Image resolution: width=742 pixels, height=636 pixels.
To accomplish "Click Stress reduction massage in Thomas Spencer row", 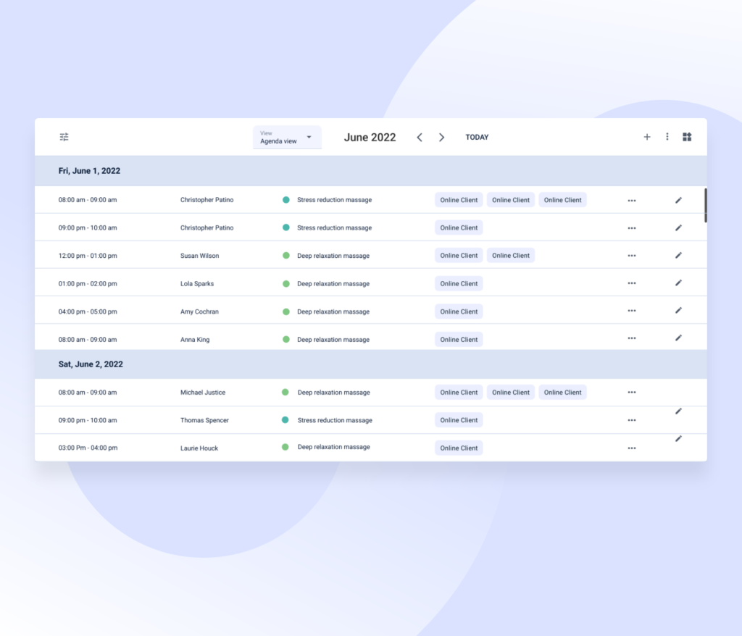I will point(335,420).
